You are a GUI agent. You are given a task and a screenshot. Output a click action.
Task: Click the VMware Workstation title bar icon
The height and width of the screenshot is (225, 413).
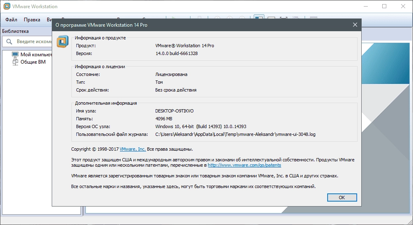pyautogui.click(x=7, y=6)
